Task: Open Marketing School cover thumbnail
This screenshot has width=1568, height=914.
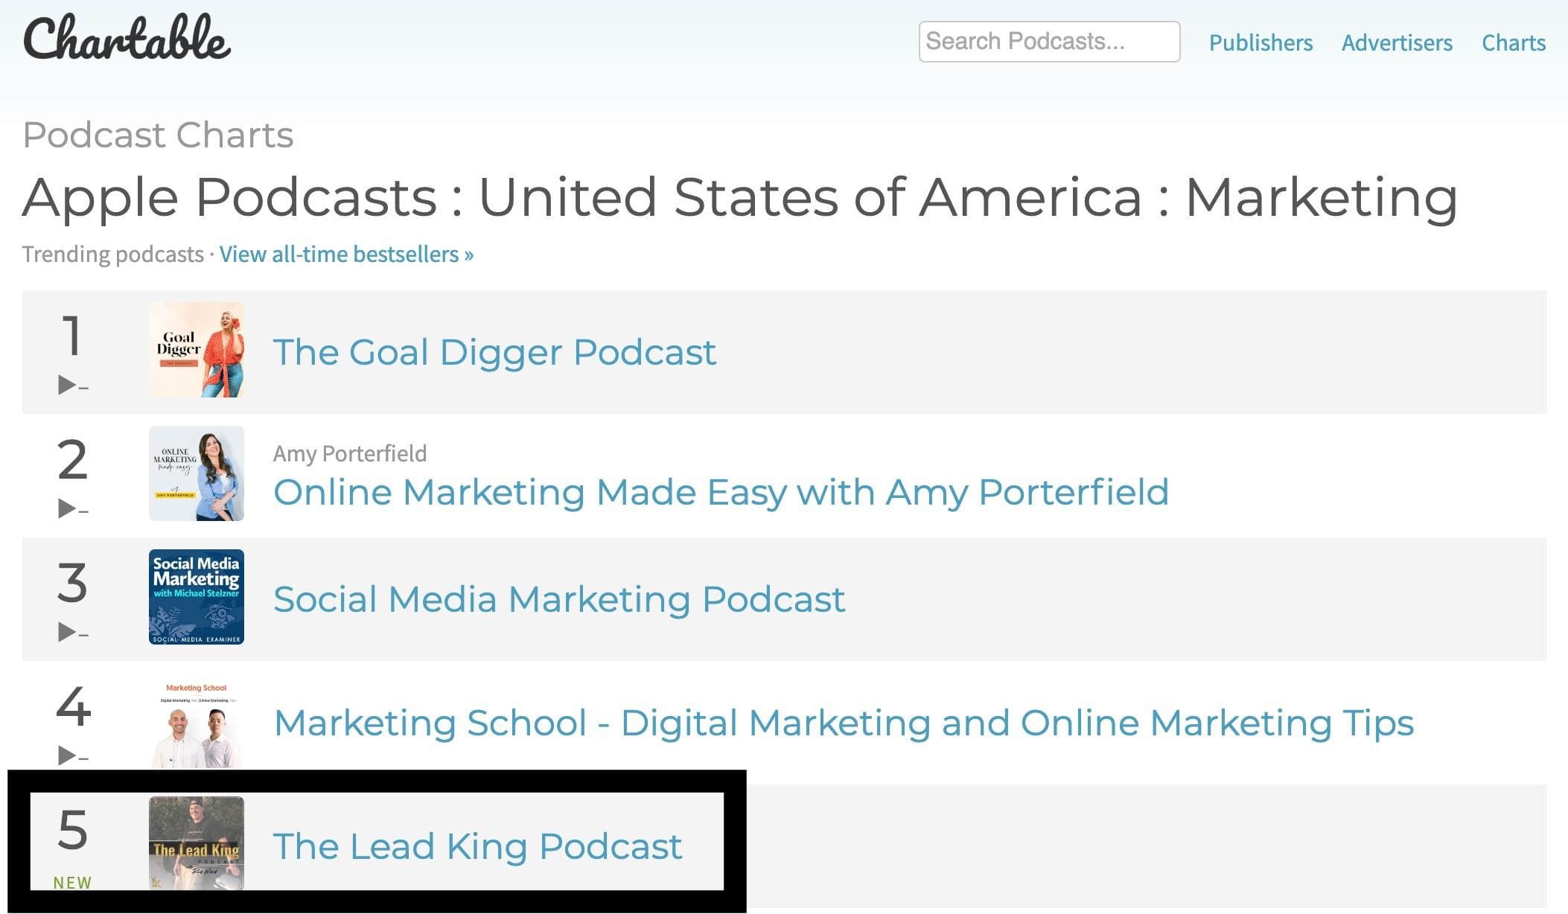Action: click(x=197, y=720)
